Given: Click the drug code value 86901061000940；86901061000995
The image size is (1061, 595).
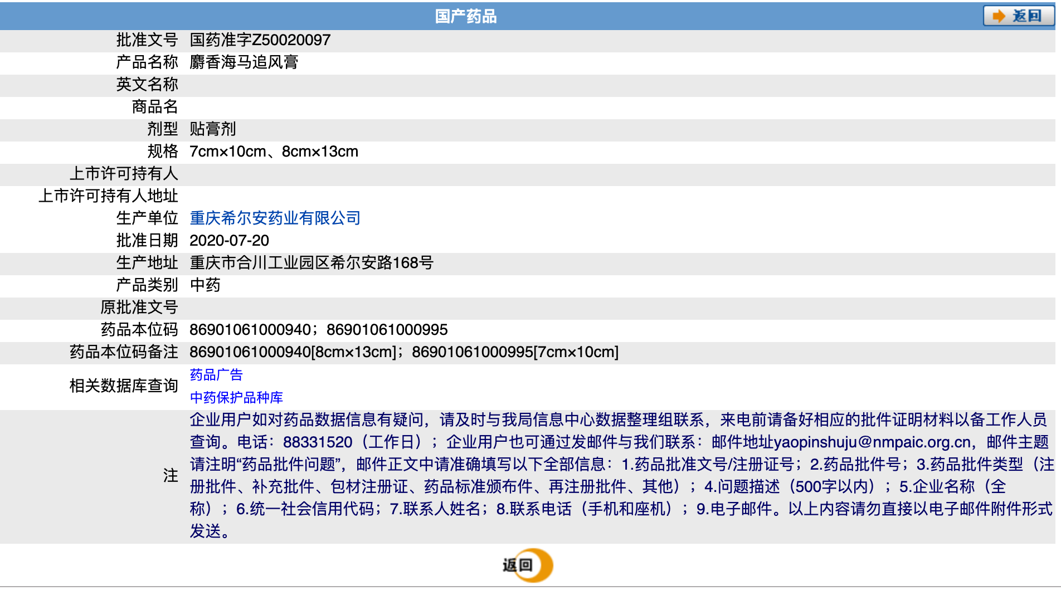Looking at the screenshot, I should pos(319,329).
